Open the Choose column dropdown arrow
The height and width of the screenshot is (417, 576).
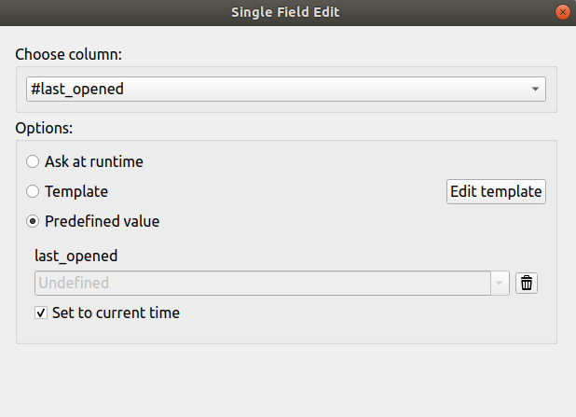pos(535,90)
